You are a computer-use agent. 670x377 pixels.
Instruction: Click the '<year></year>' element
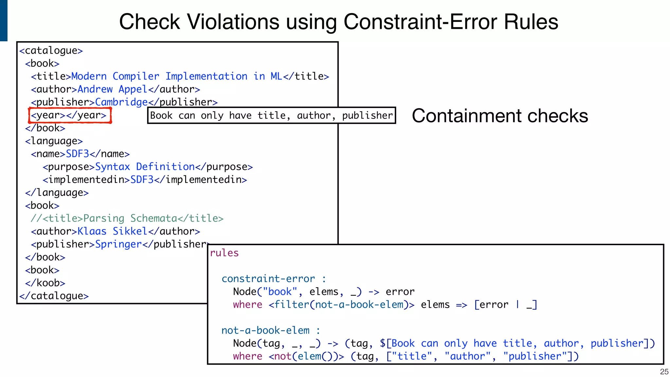point(70,115)
